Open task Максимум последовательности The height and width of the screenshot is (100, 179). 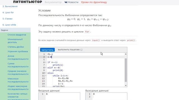point(18,80)
